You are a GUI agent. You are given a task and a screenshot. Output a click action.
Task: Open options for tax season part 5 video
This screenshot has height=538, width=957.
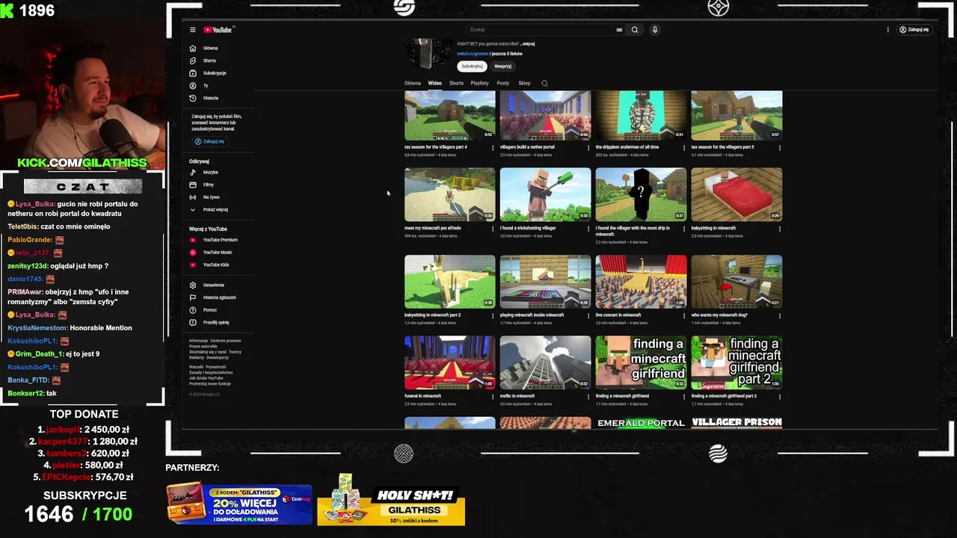click(780, 148)
